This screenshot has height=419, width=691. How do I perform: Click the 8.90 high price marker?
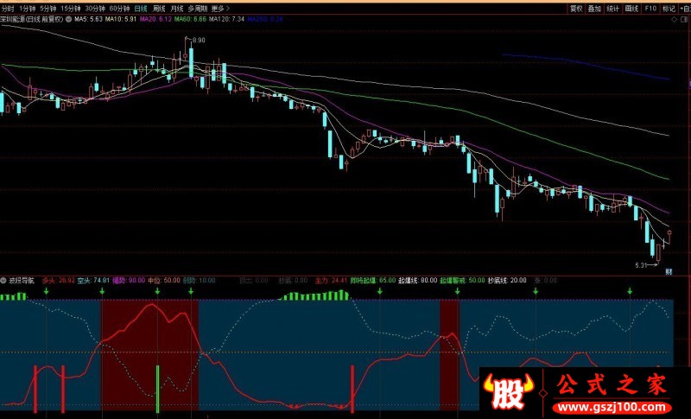[x=199, y=40]
